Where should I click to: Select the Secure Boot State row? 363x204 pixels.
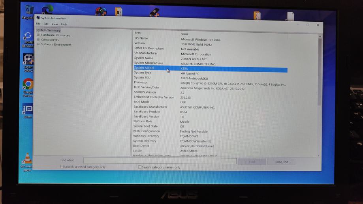point(211,126)
